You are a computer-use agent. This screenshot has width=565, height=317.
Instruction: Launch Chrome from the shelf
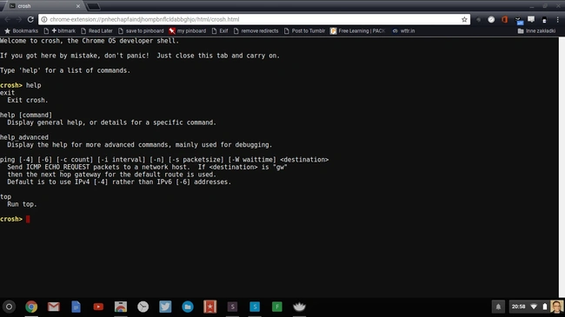pos(31,307)
